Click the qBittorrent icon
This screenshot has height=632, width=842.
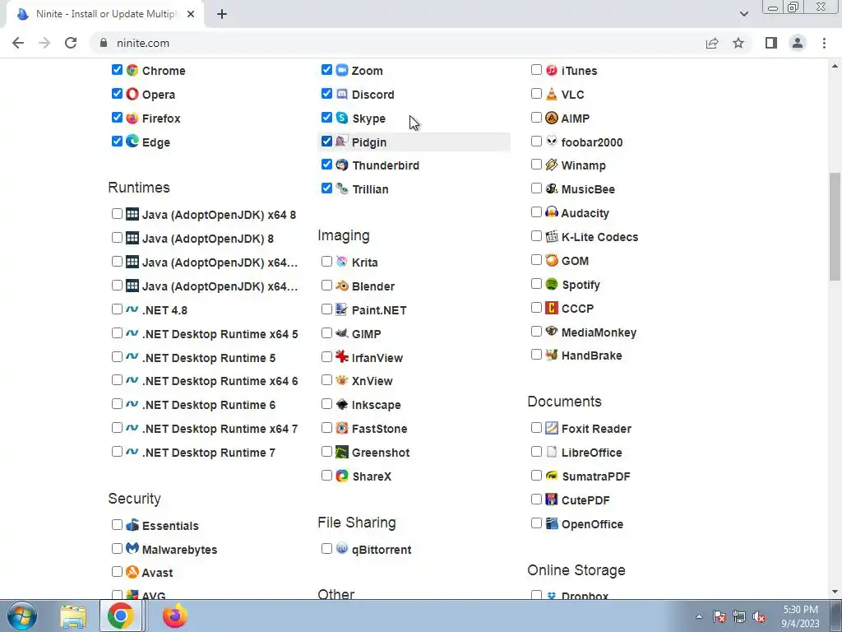(x=342, y=549)
